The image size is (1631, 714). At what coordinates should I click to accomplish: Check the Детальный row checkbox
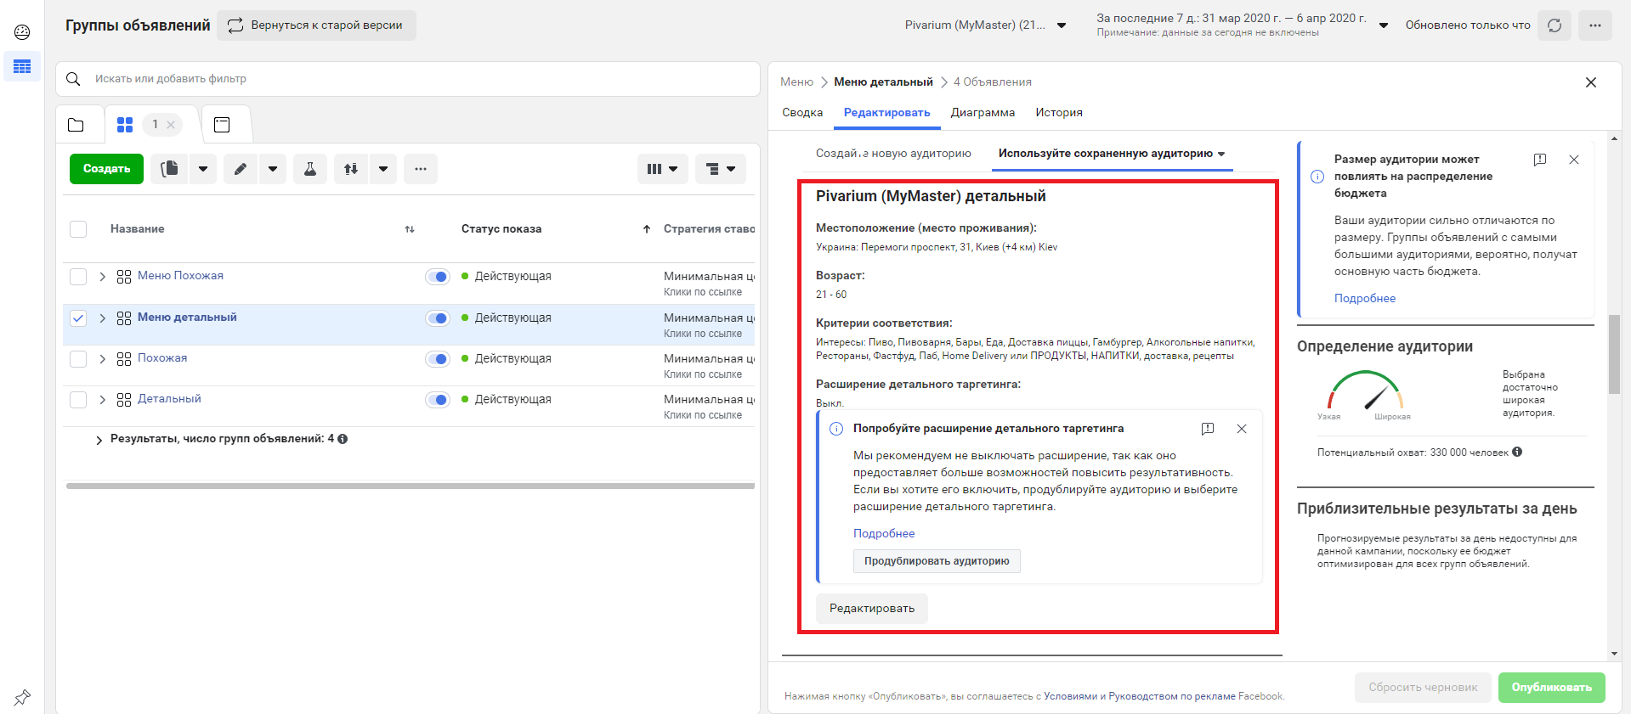[78, 400]
